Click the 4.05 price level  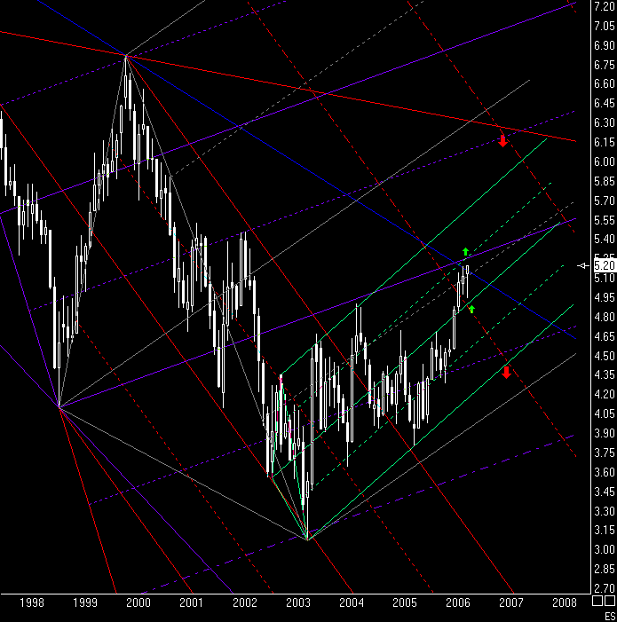[605, 413]
